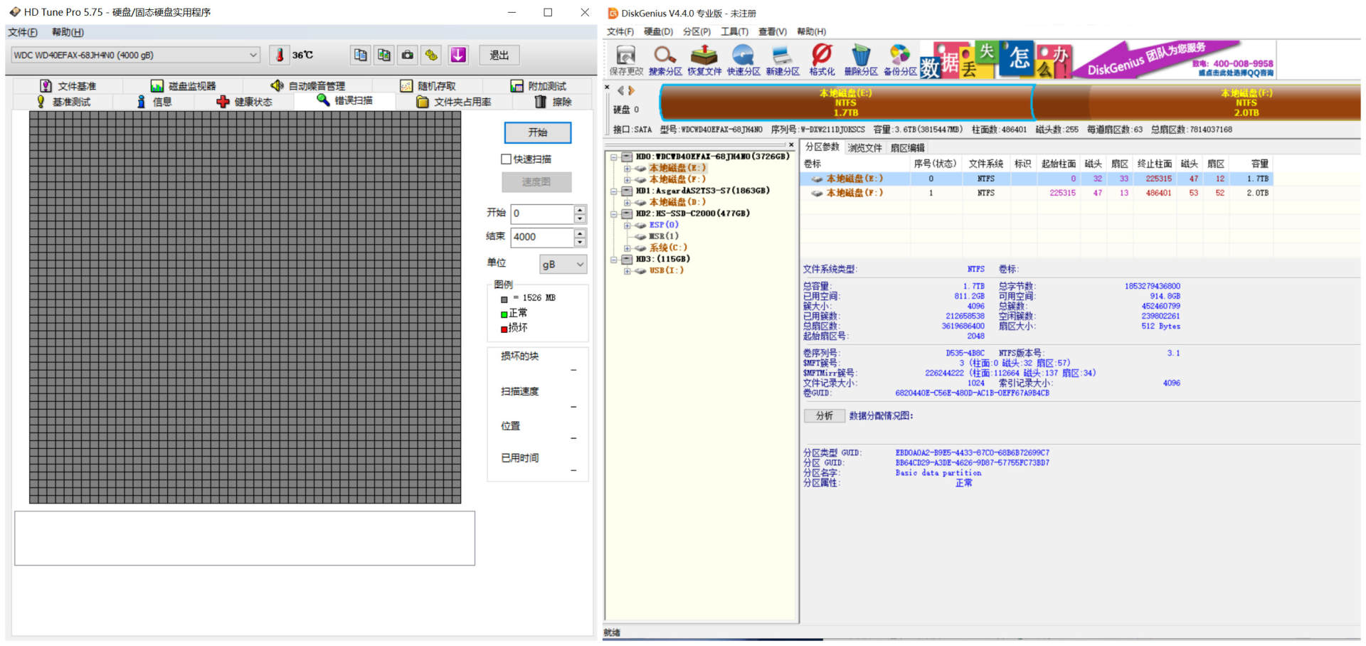Click the Analyze (分析) button
The width and height of the screenshot is (1366, 646).
[824, 415]
